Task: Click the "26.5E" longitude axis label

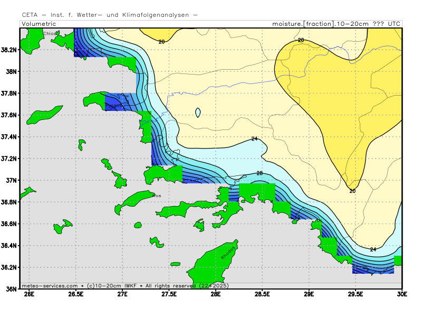Action: 76,295
